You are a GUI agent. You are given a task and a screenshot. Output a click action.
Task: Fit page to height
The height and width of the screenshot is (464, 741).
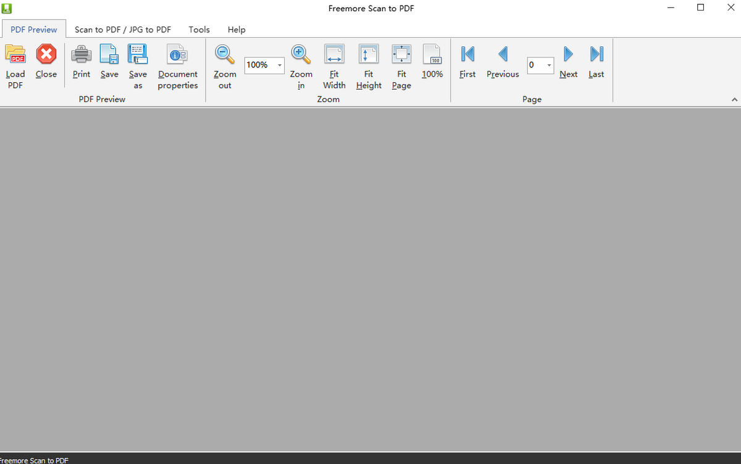[x=369, y=67]
